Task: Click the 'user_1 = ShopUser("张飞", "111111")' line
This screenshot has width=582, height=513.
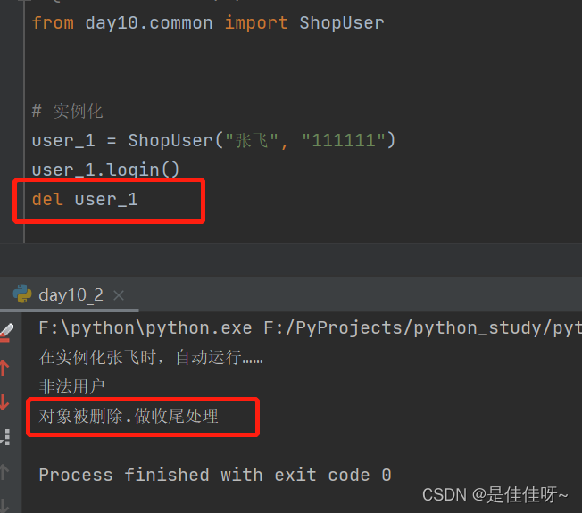Action: click(214, 141)
